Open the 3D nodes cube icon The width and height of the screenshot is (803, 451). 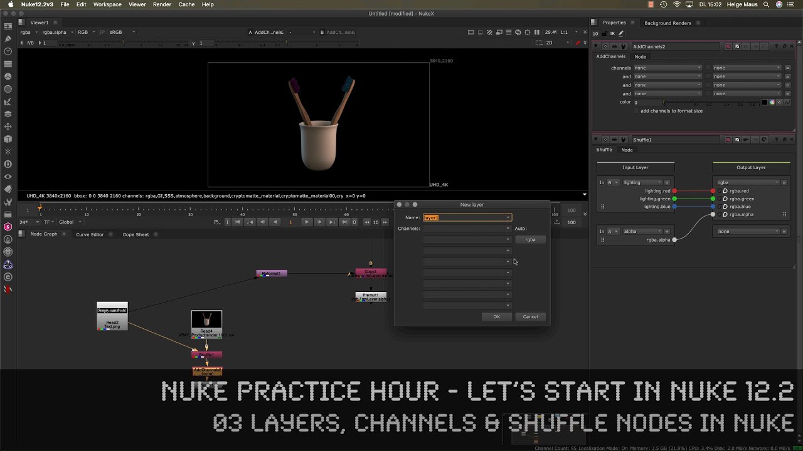pos(8,139)
